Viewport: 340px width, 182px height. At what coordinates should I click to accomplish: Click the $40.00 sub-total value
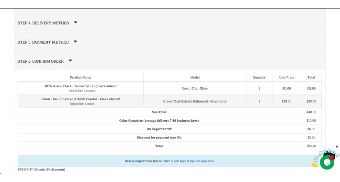pos(311,112)
